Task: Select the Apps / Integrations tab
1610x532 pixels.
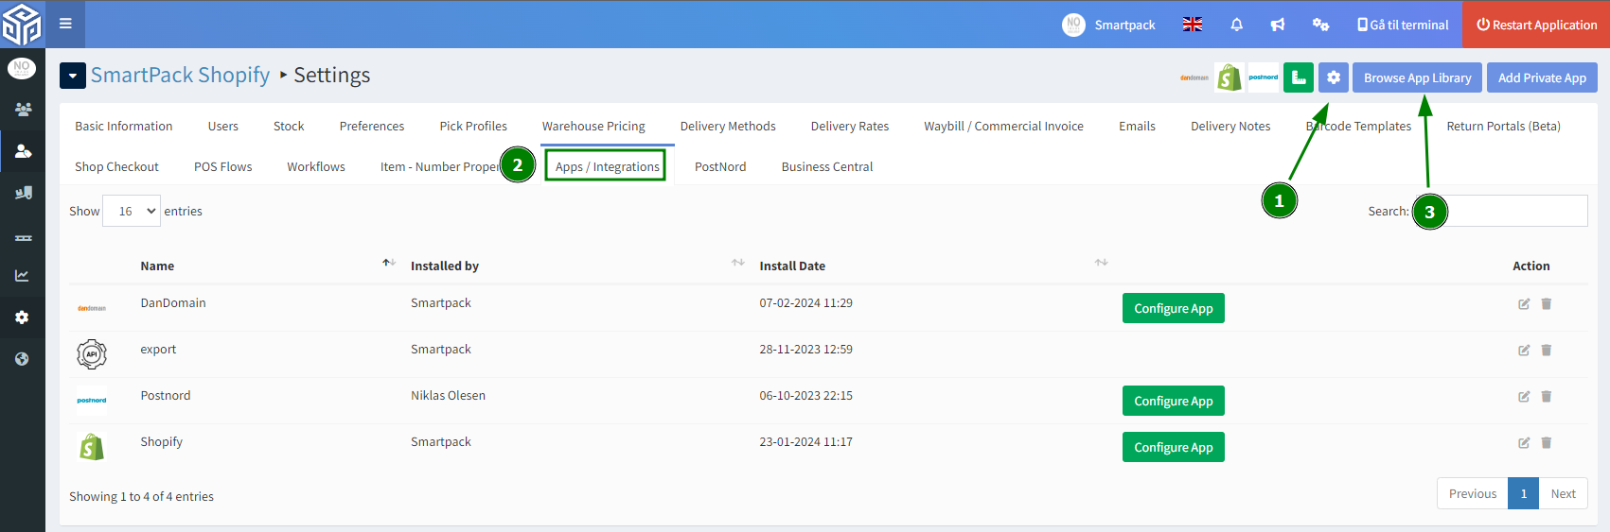Action: (x=606, y=166)
